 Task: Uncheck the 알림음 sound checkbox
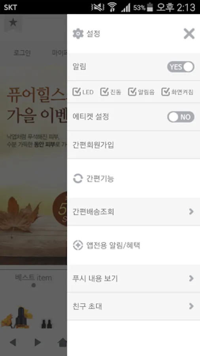(x=132, y=91)
